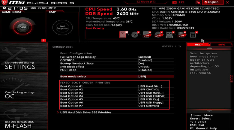Click the red Boot Priority label
The width and height of the screenshot is (234, 130).
pos(95,28)
